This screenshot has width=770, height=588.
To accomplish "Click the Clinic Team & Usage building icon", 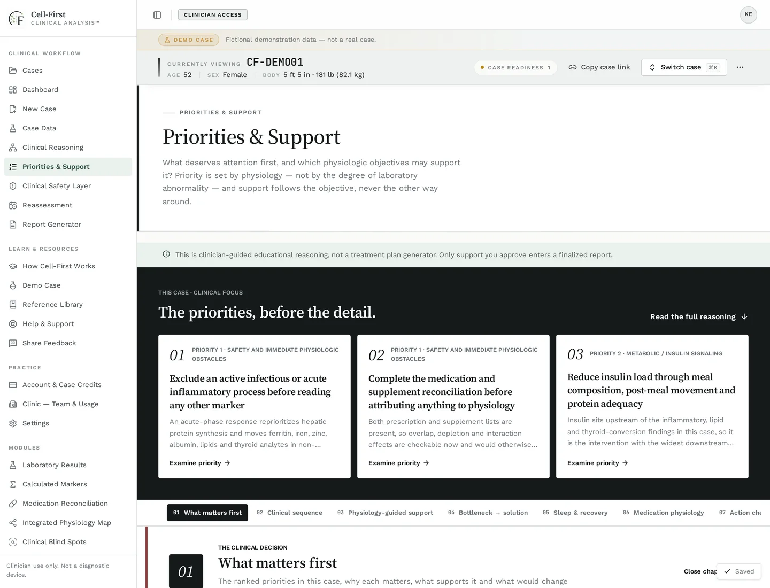I will [x=13, y=404].
